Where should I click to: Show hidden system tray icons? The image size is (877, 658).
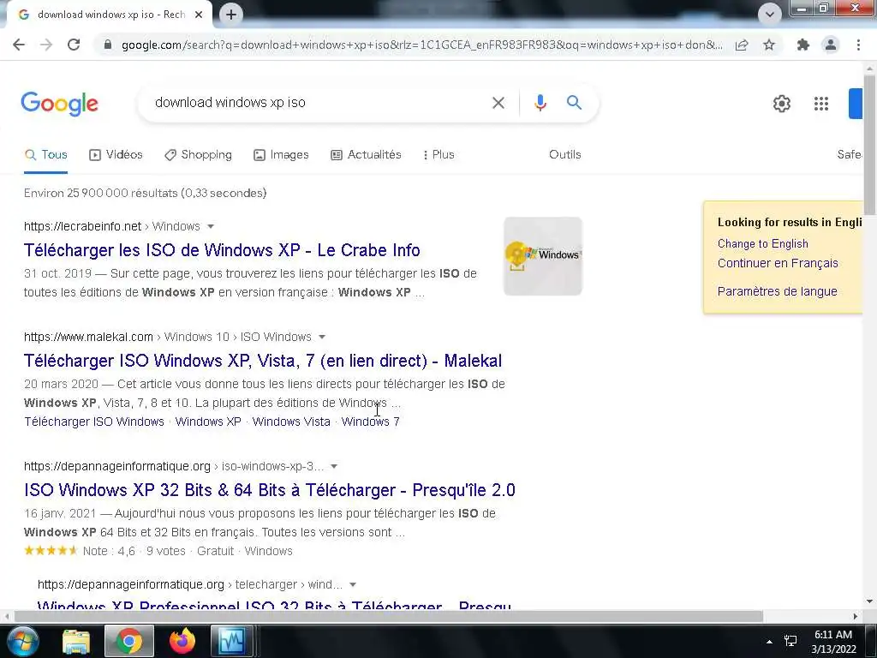click(x=769, y=642)
